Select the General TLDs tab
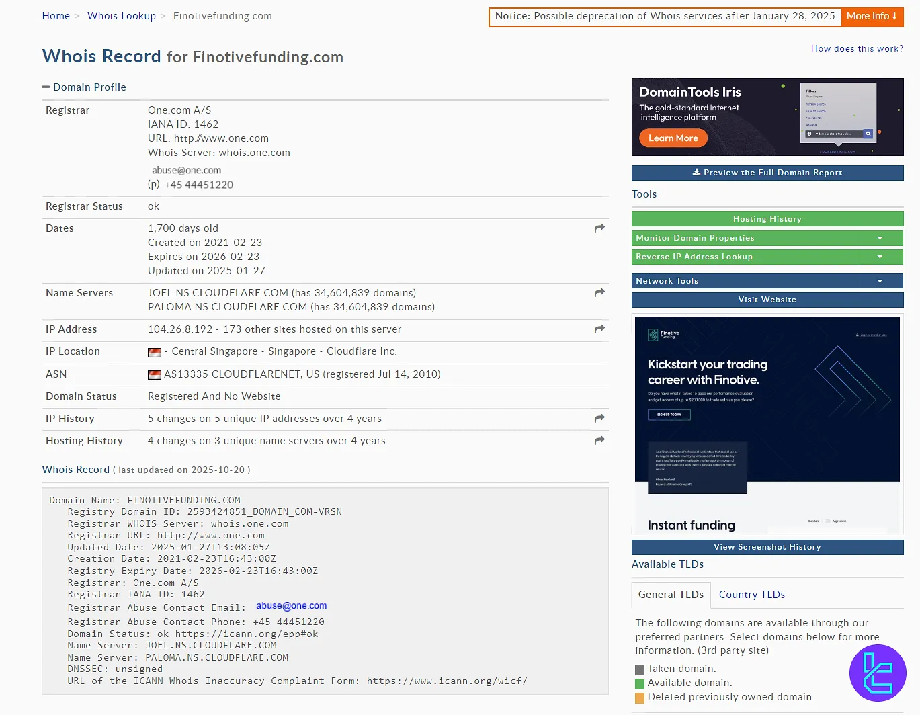 (671, 595)
